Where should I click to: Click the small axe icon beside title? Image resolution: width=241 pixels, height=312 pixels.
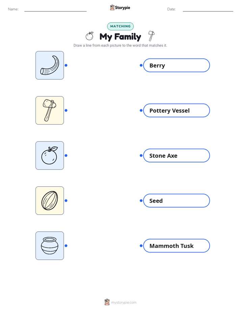[x=151, y=36]
